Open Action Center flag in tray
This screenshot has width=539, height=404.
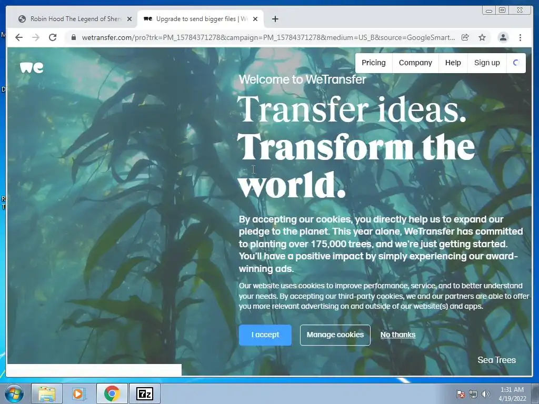pos(460,394)
